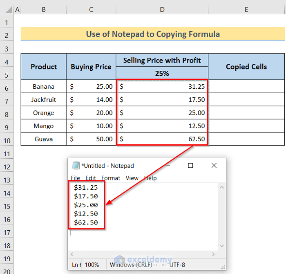Select Guava buying price 50.00 cell

tap(91, 139)
